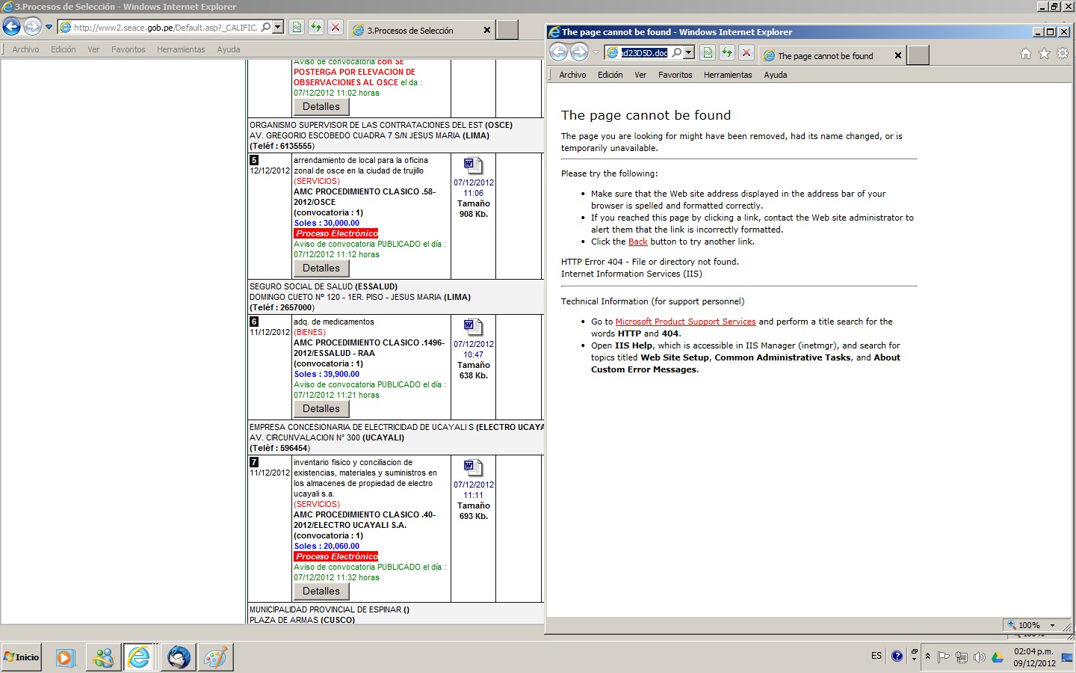Open Thunderbird from the taskbar
This screenshot has width=1076, height=673.
[179, 657]
